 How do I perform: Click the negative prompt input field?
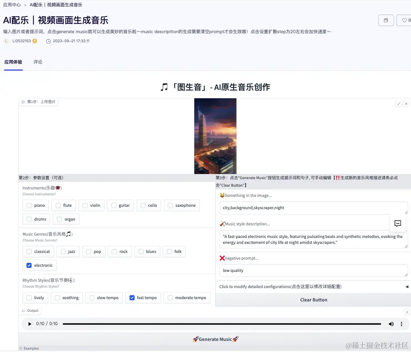click(313, 271)
